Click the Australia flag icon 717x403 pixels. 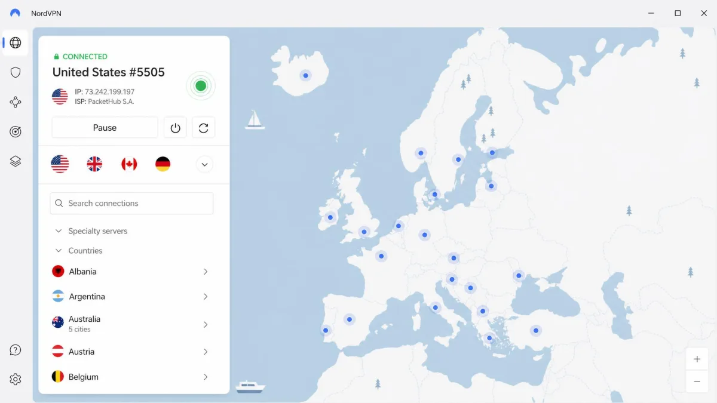[x=58, y=322]
